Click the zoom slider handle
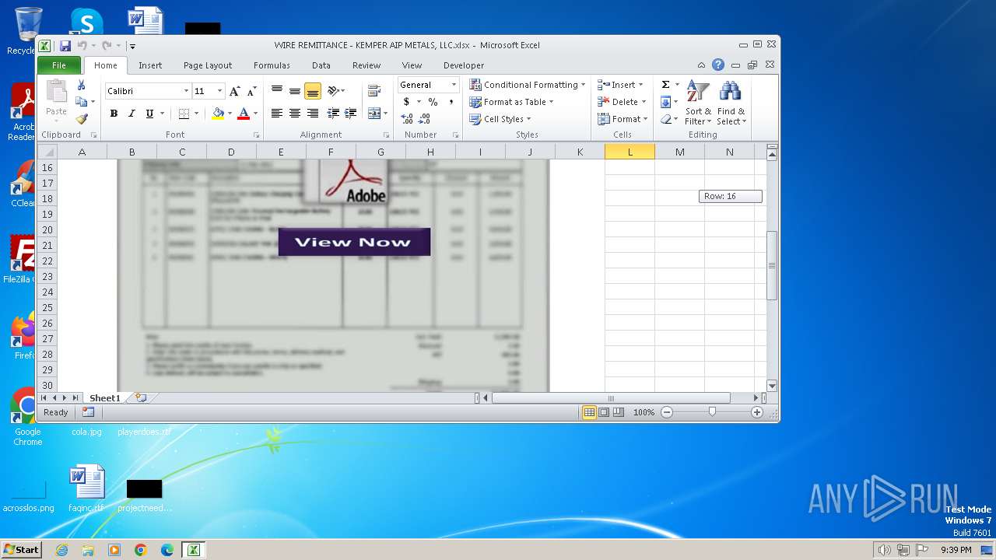Image resolution: width=996 pixels, height=560 pixels. [x=712, y=412]
